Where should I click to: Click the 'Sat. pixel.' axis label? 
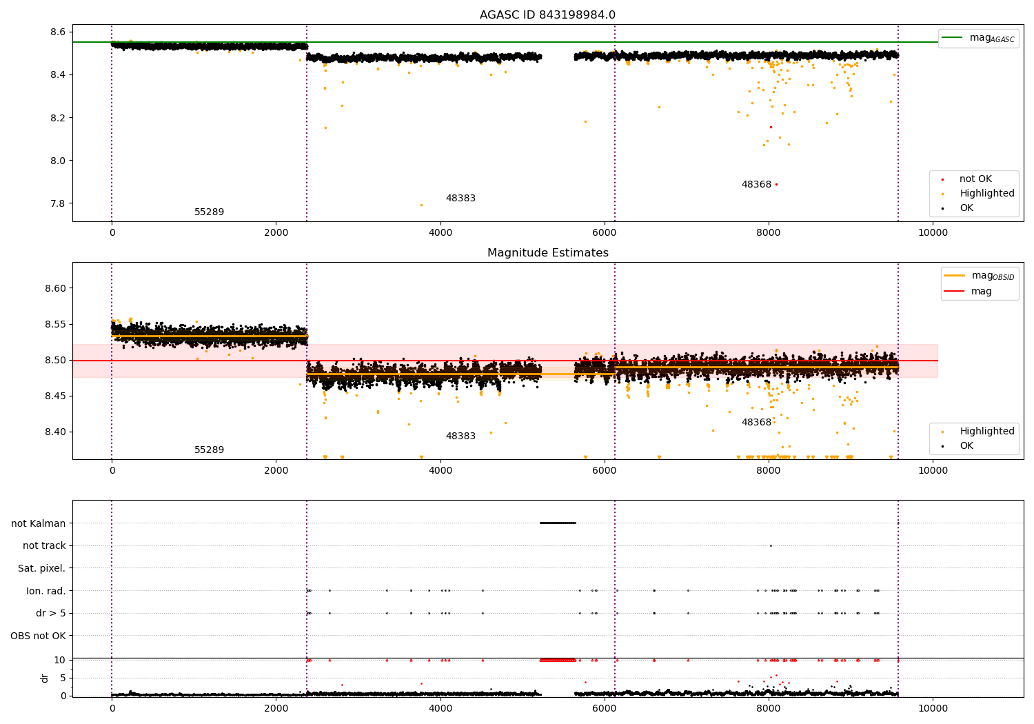click(x=42, y=568)
